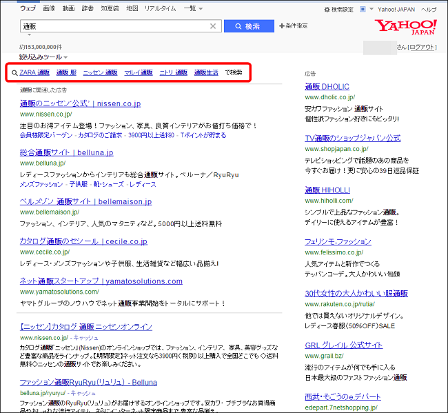Expand the dropdown arrow next to the blue square icon
This screenshot has width=448, height=413.
(x=371, y=9)
